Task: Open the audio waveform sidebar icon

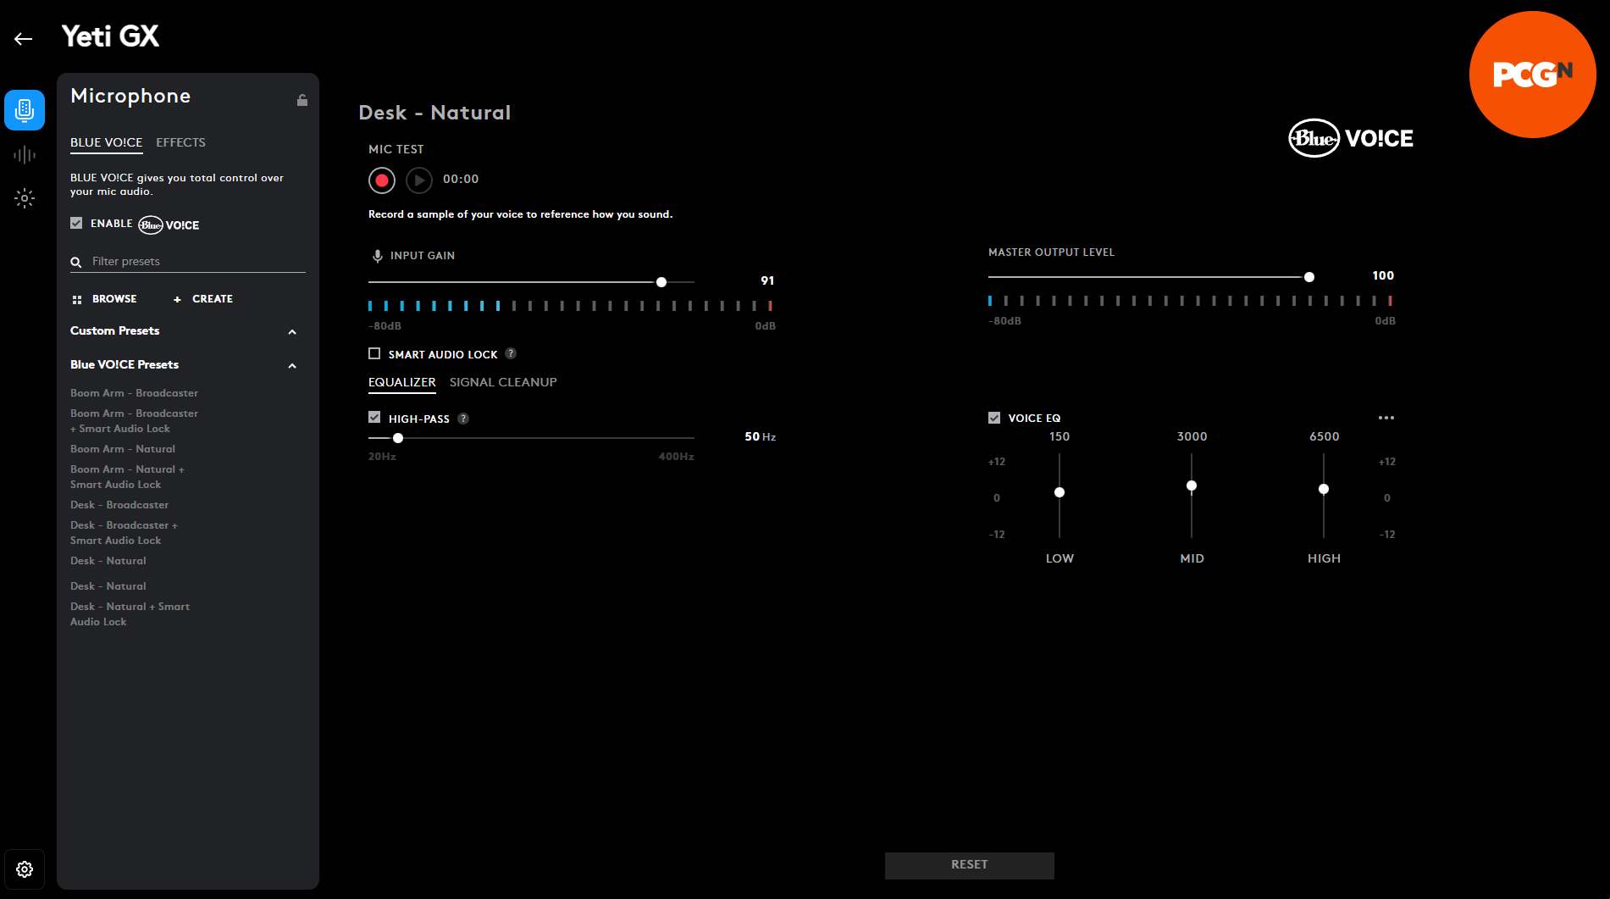Action: point(25,154)
